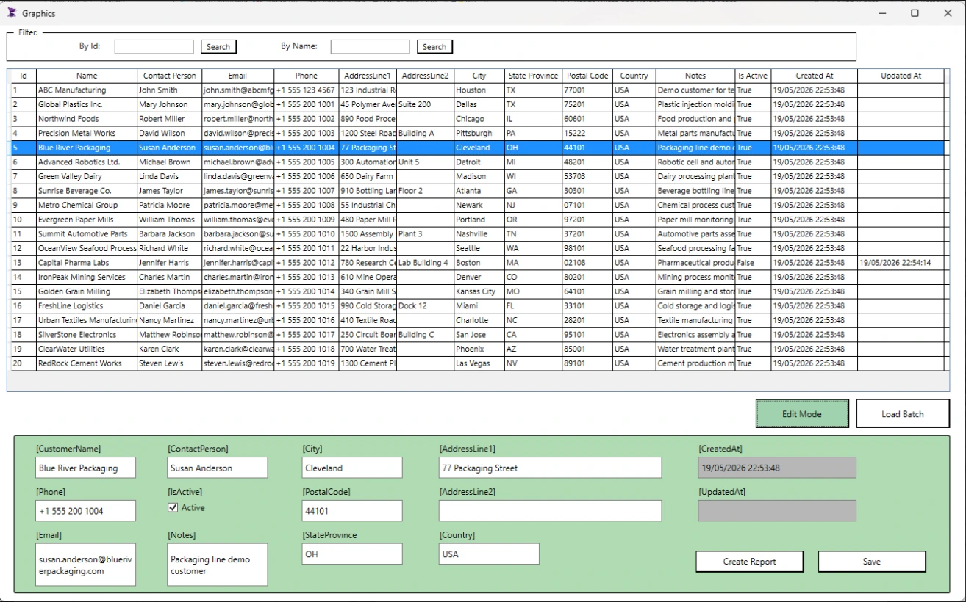Viewport: 966px width, 602px height.
Task: Click the Is Active column header
Action: (x=753, y=76)
